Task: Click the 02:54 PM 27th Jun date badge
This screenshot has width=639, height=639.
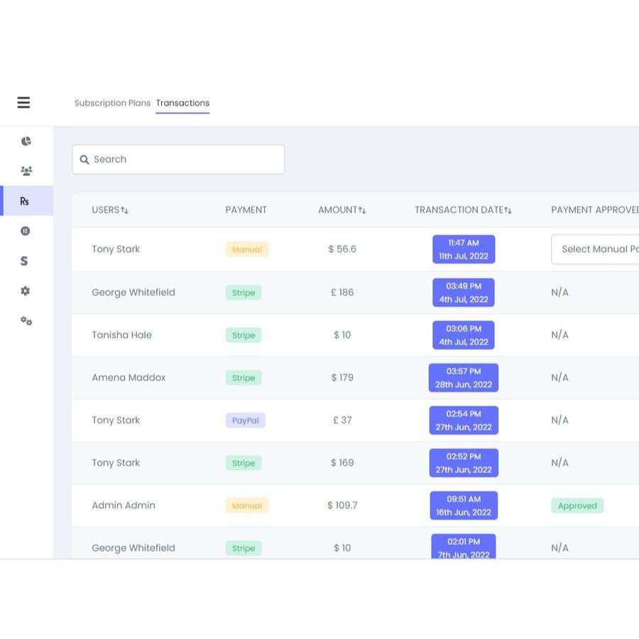Action: pyautogui.click(x=464, y=420)
